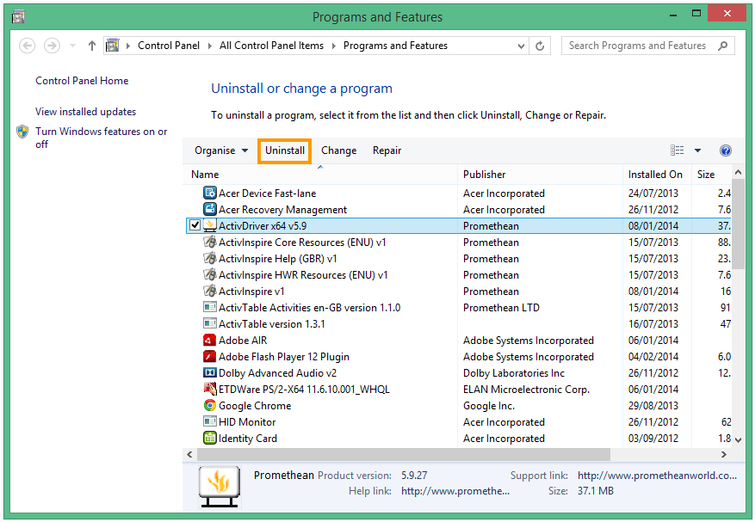The height and width of the screenshot is (522, 755).
Task: Open View installed updates link
Action: coord(86,112)
